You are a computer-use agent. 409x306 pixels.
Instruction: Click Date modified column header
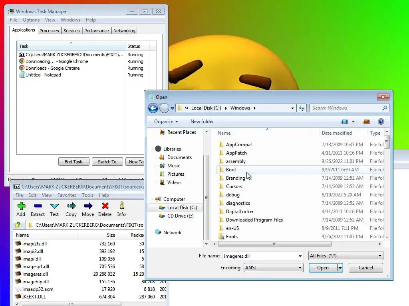343,133
